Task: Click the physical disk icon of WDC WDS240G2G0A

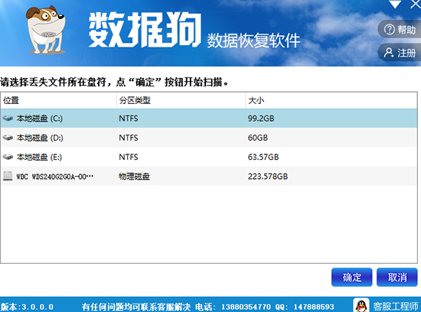Action: [x=8, y=176]
